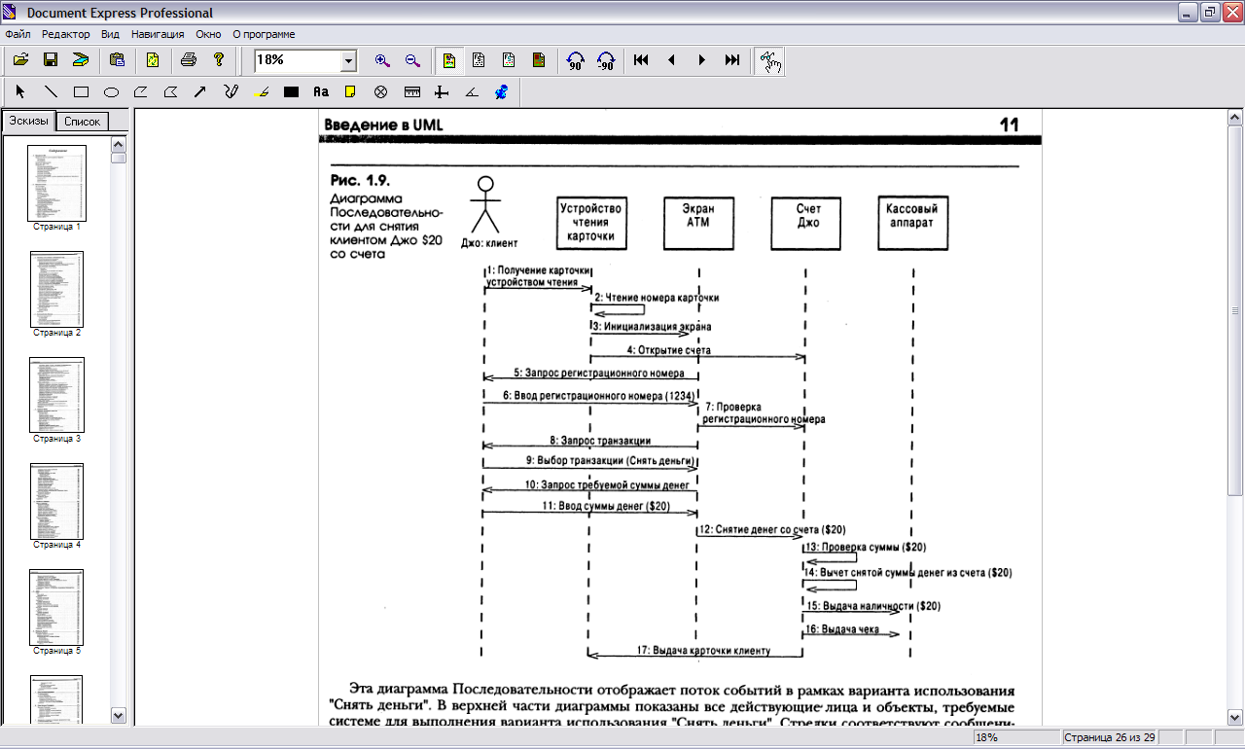Open the Файл menu

tap(18, 34)
